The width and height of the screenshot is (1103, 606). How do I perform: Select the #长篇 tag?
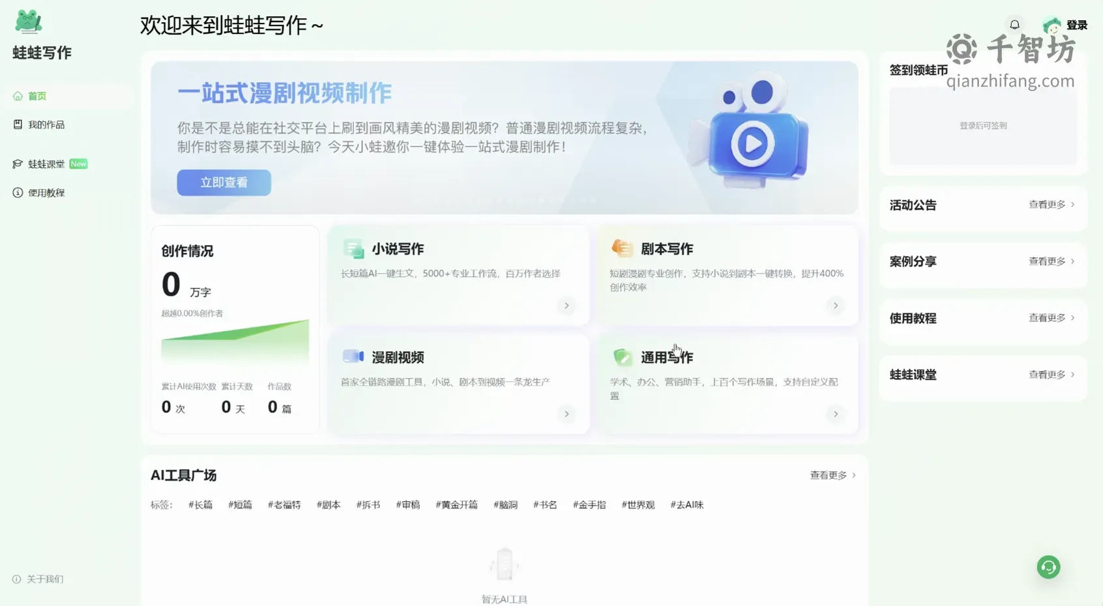[201, 504]
